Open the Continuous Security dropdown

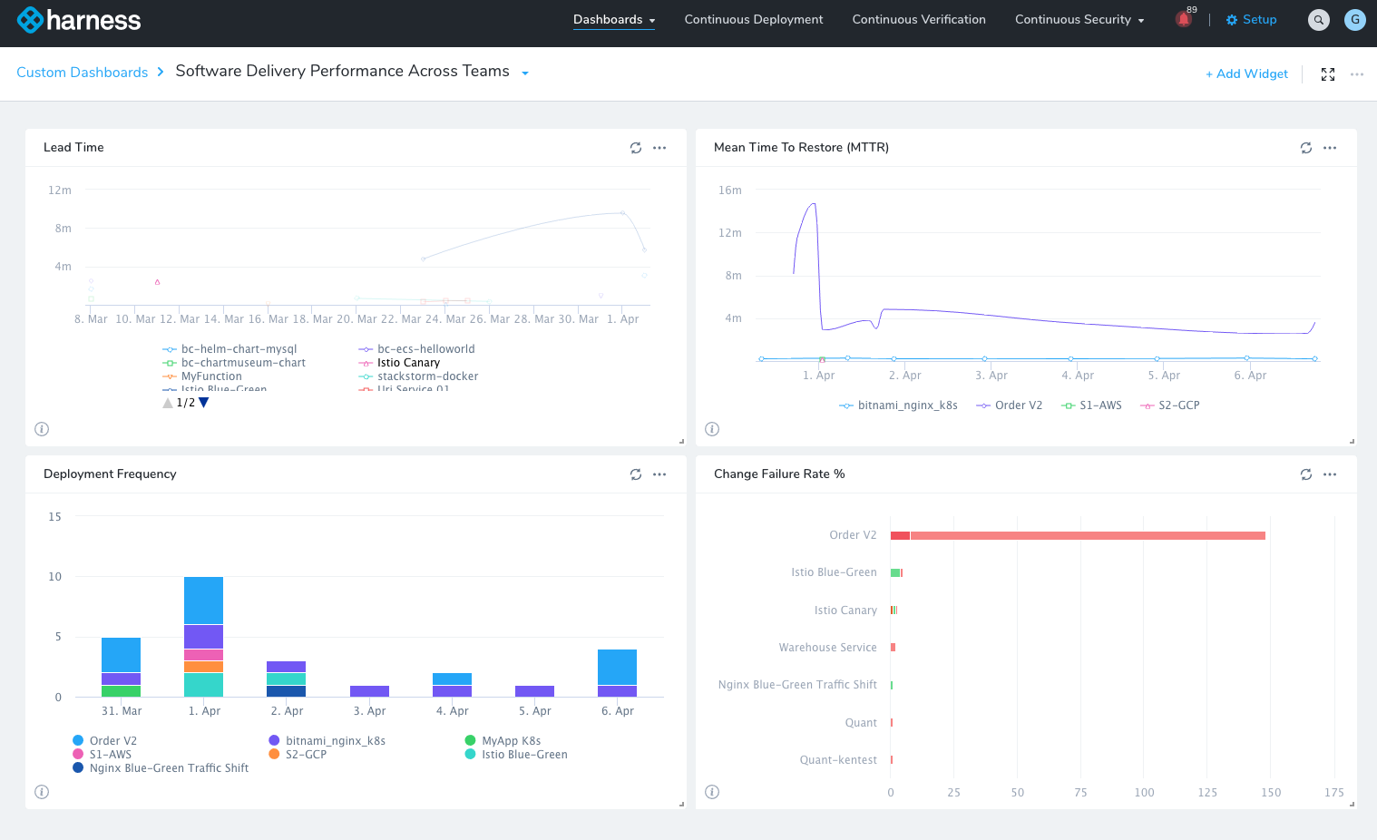point(1079,20)
